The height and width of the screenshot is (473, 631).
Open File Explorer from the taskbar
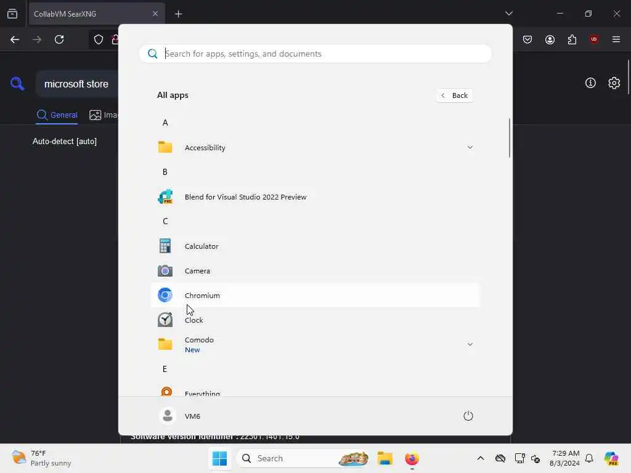tap(385, 458)
